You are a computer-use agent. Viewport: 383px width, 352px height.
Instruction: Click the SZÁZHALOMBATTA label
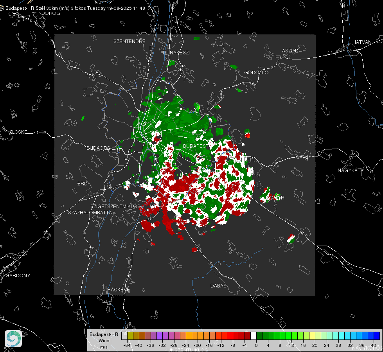point(90,212)
